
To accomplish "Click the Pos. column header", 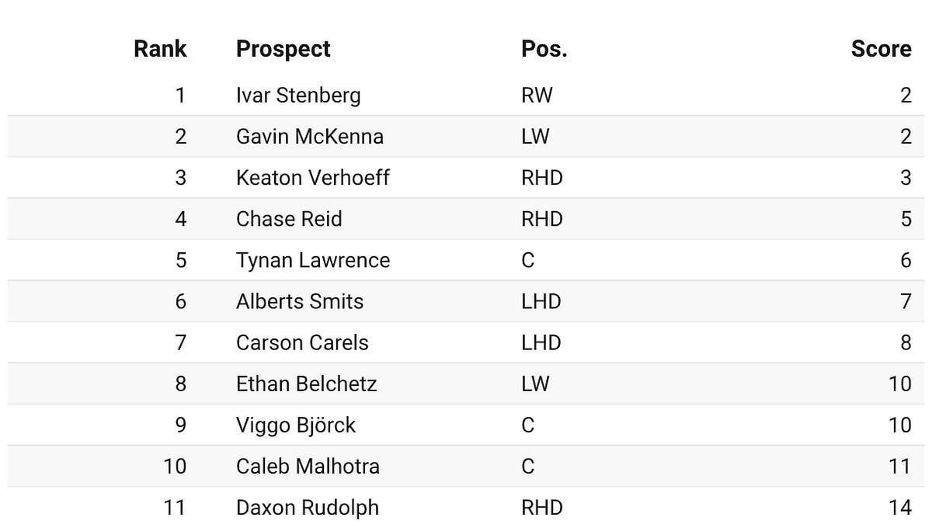I will (x=544, y=49).
